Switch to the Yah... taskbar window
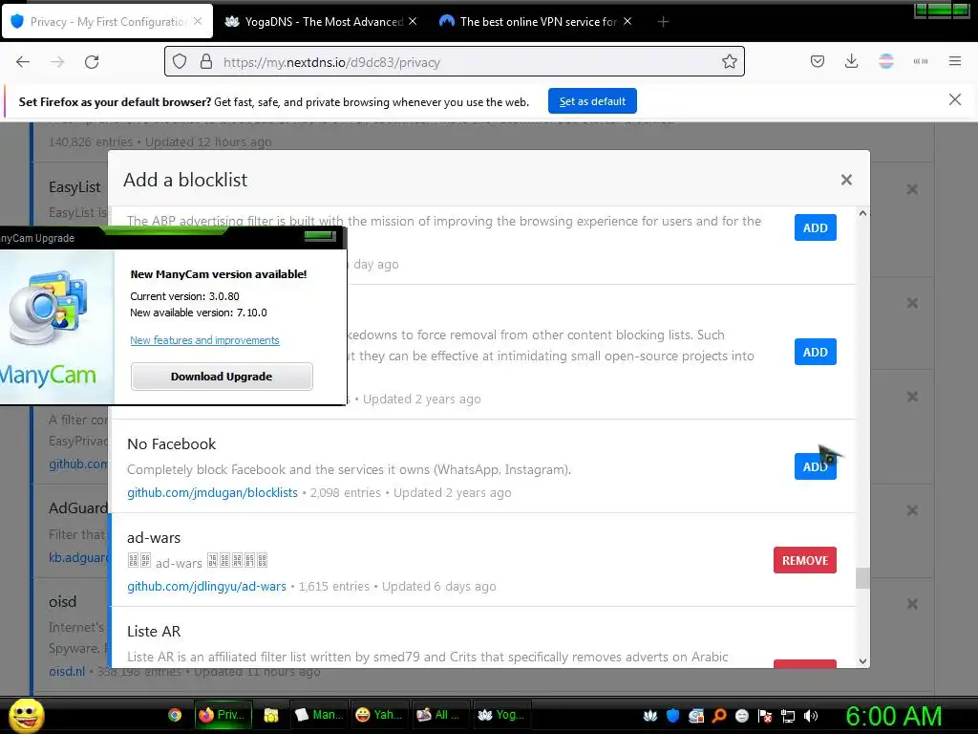978x734 pixels. tap(378, 715)
